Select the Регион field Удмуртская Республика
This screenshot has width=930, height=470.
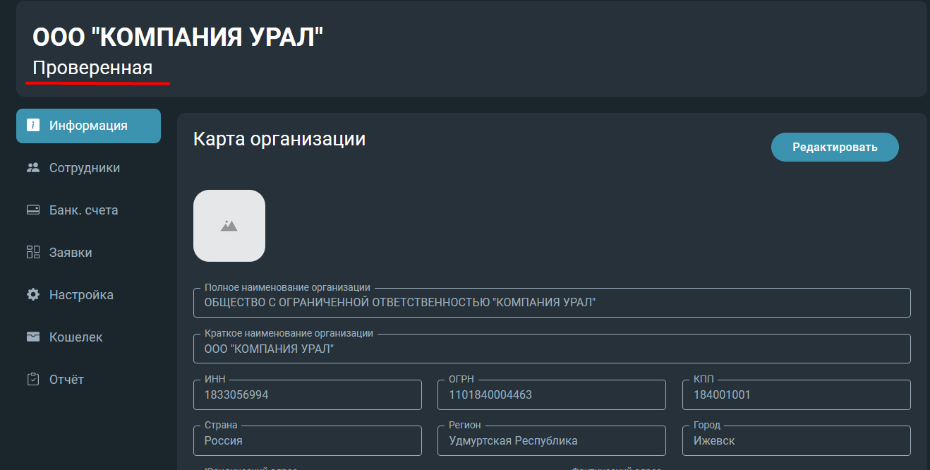[552, 441]
